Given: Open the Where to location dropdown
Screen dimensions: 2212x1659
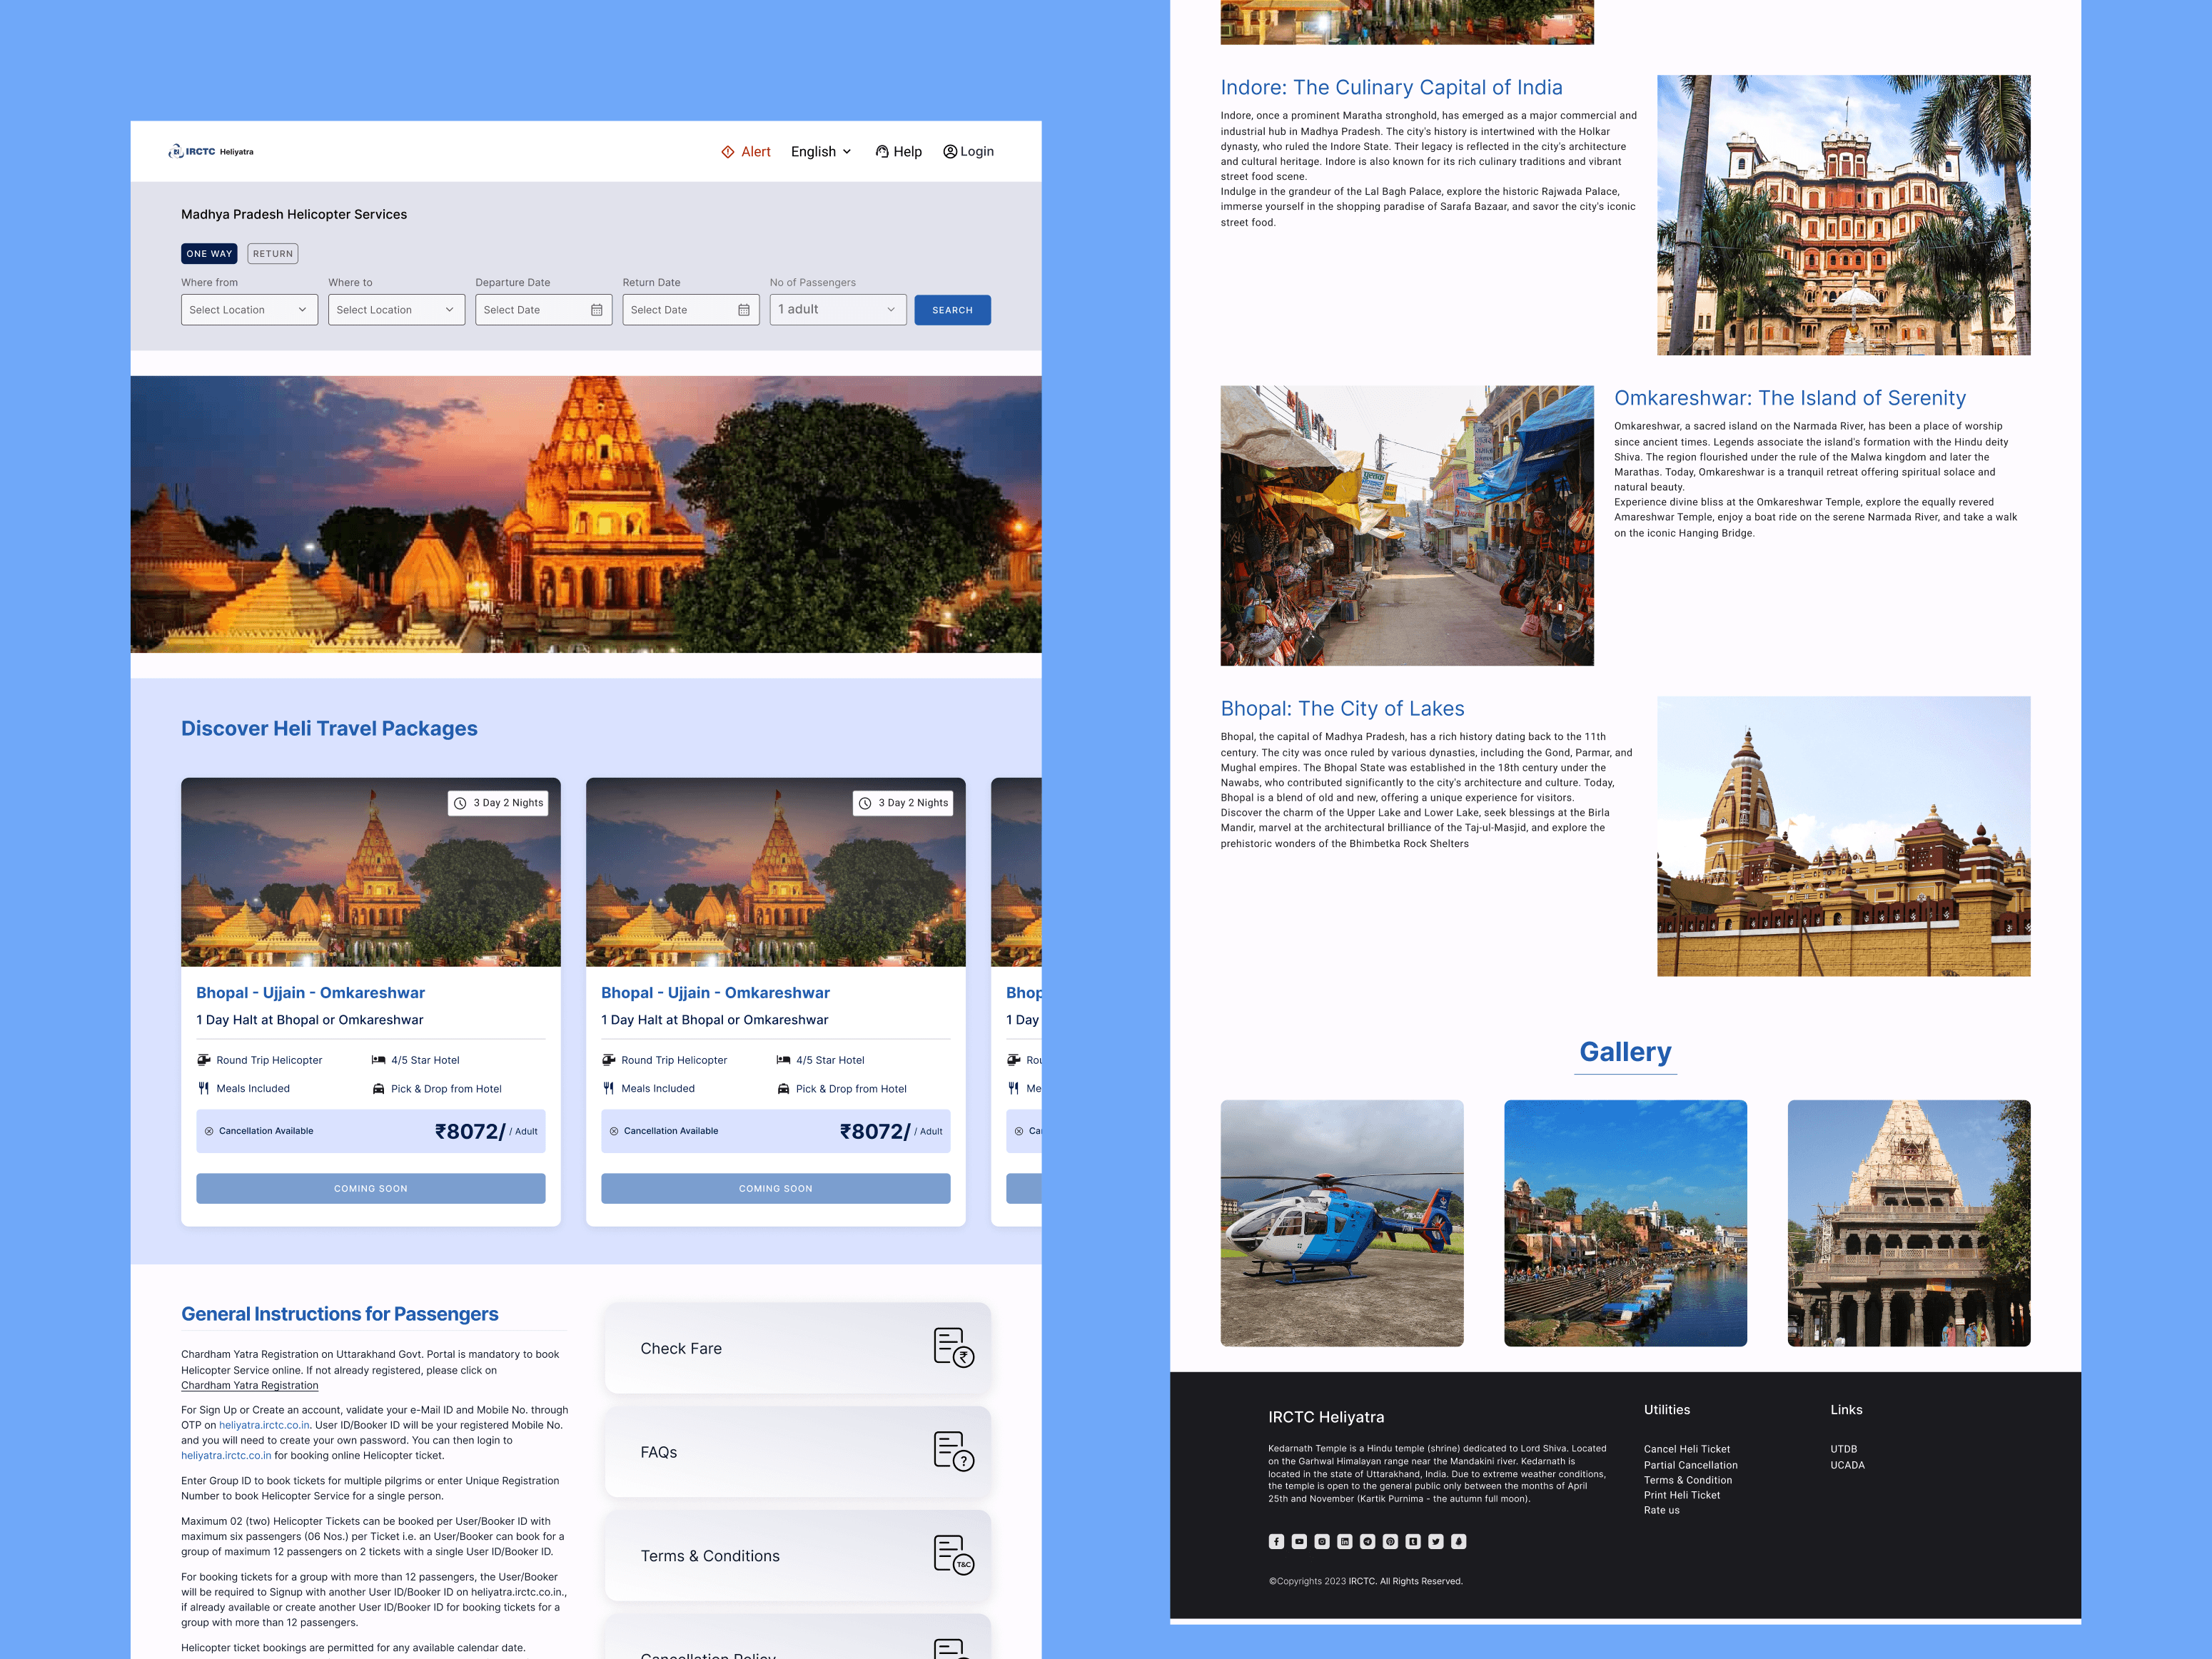Looking at the screenshot, I should pyautogui.click(x=397, y=310).
